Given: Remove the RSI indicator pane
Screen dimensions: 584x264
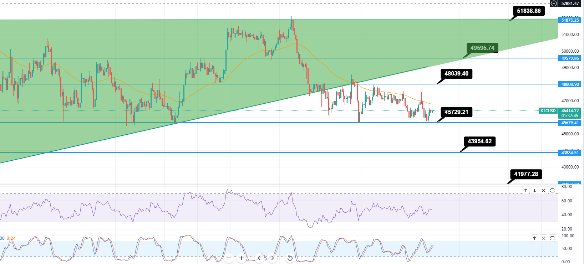Looking at the screenshot, I should [543, 191].
